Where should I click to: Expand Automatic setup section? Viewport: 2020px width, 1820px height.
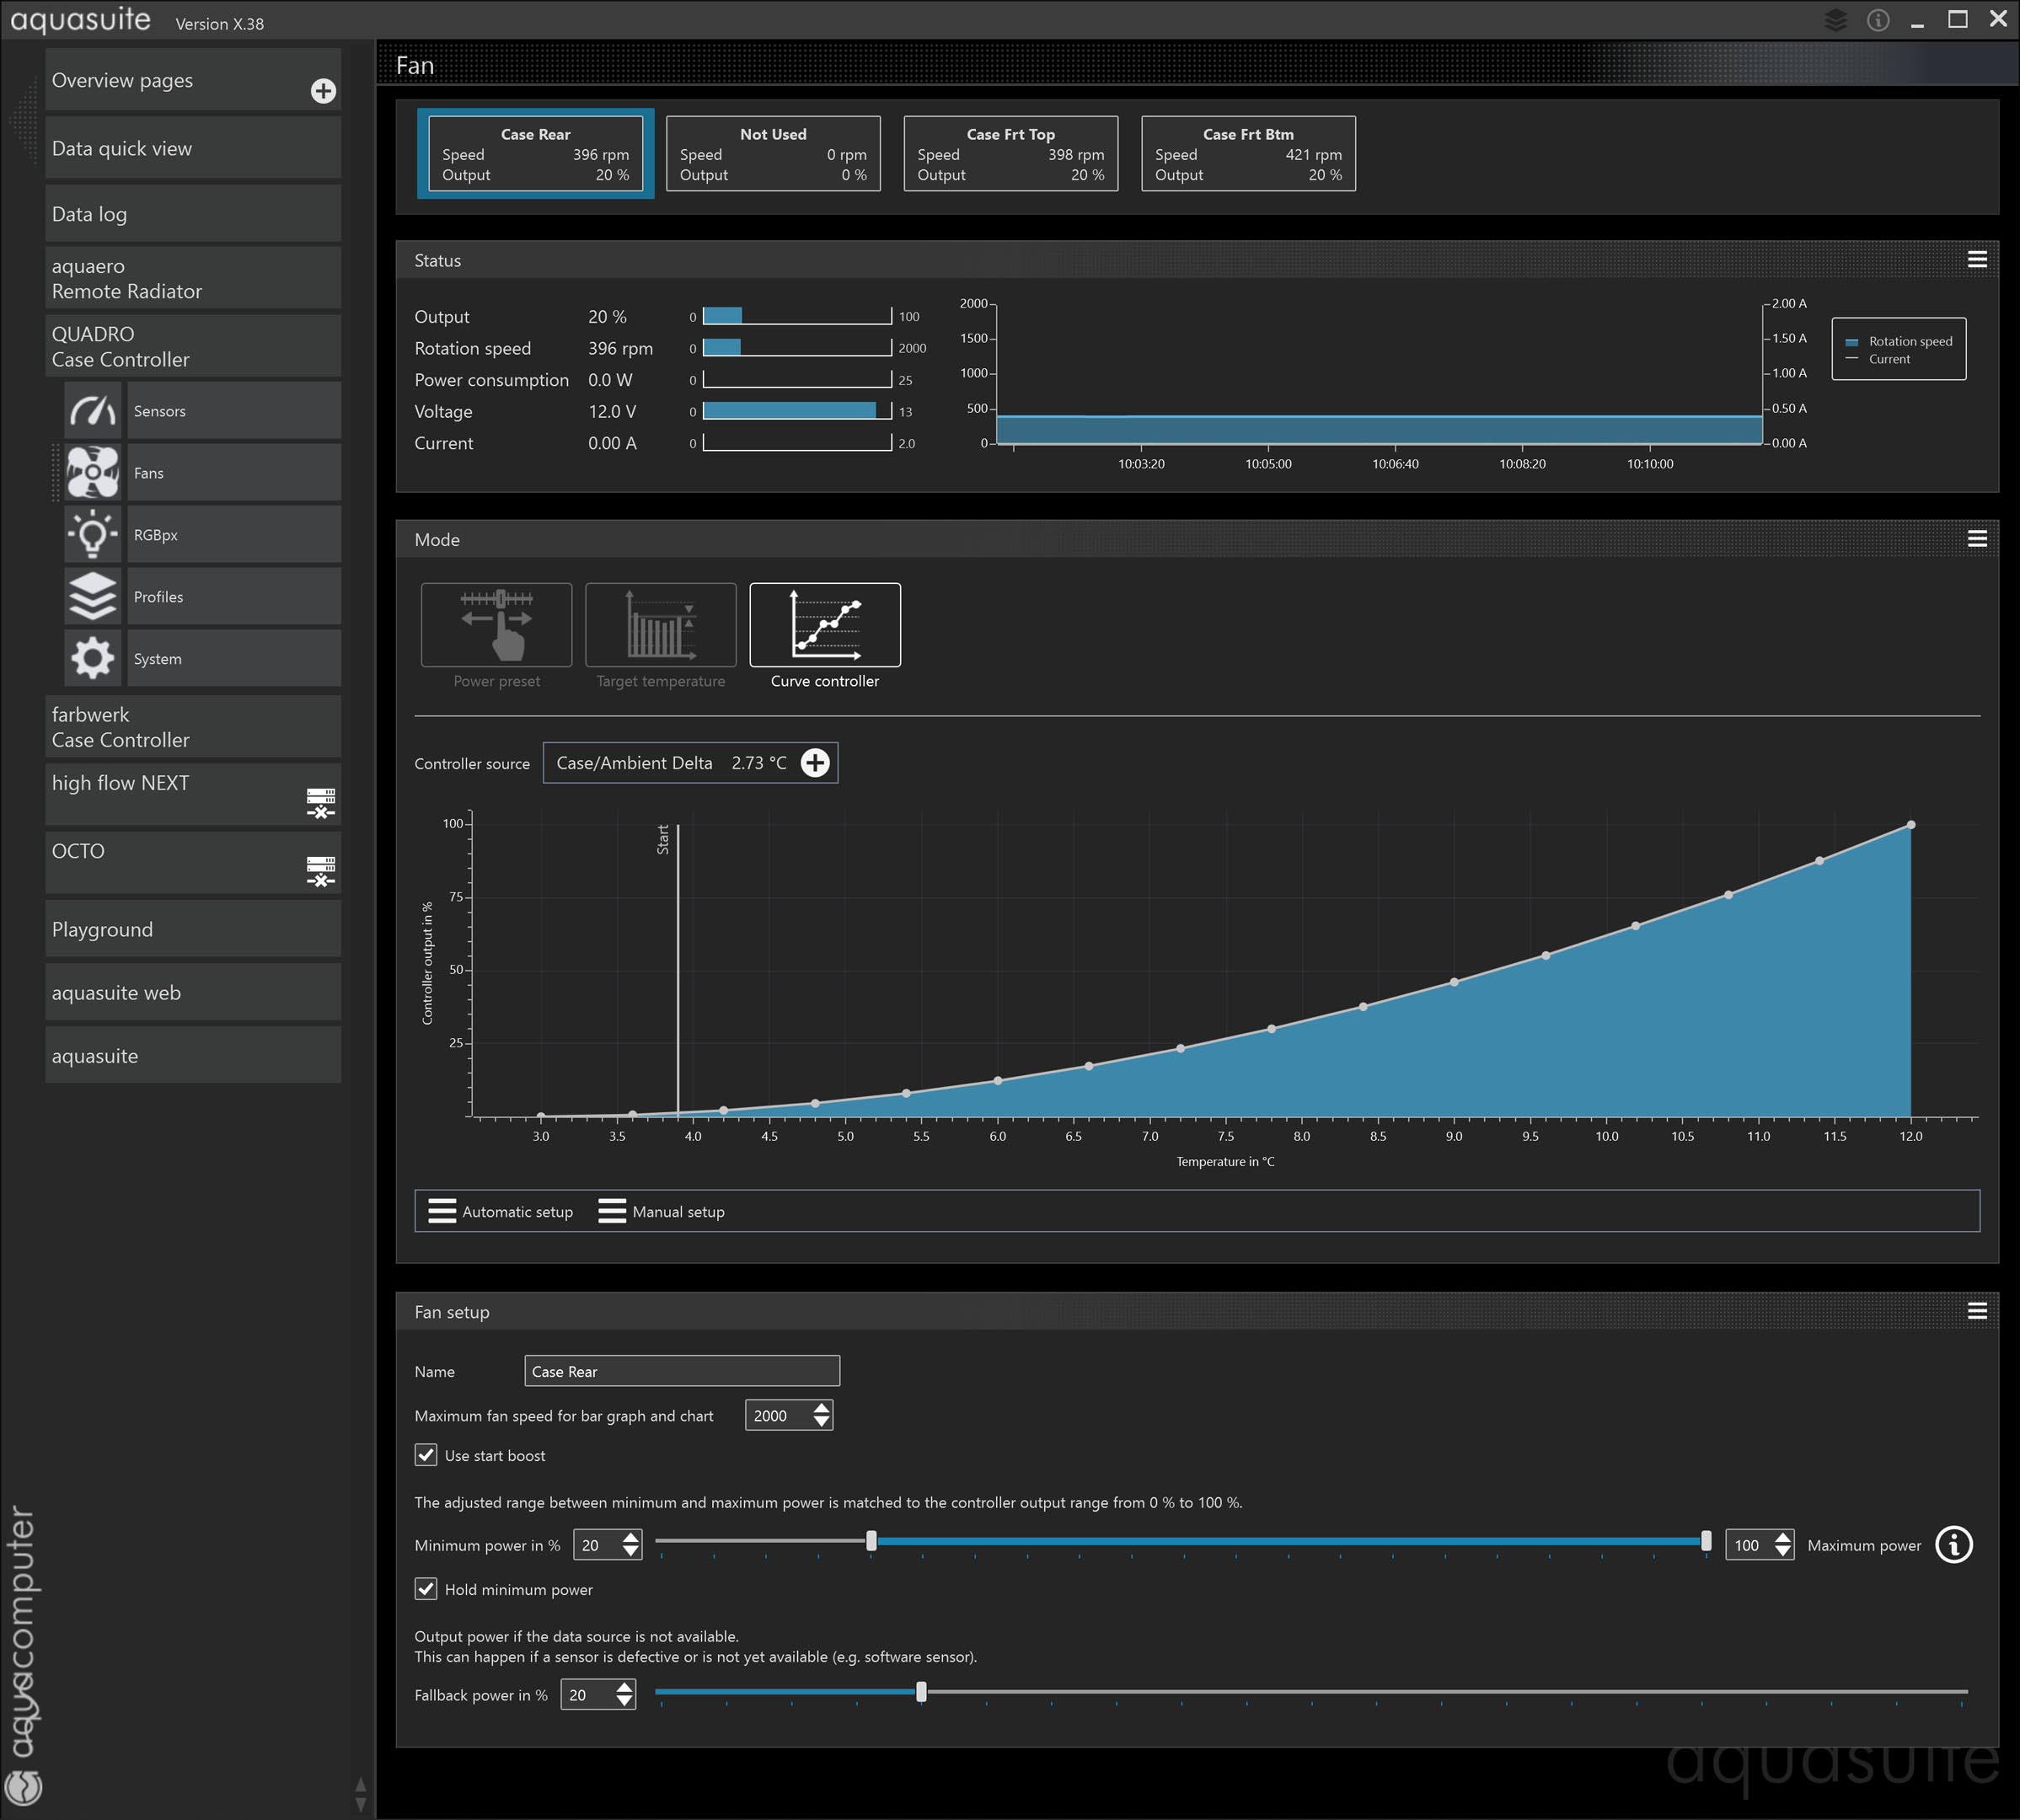tap(501, 1211)
